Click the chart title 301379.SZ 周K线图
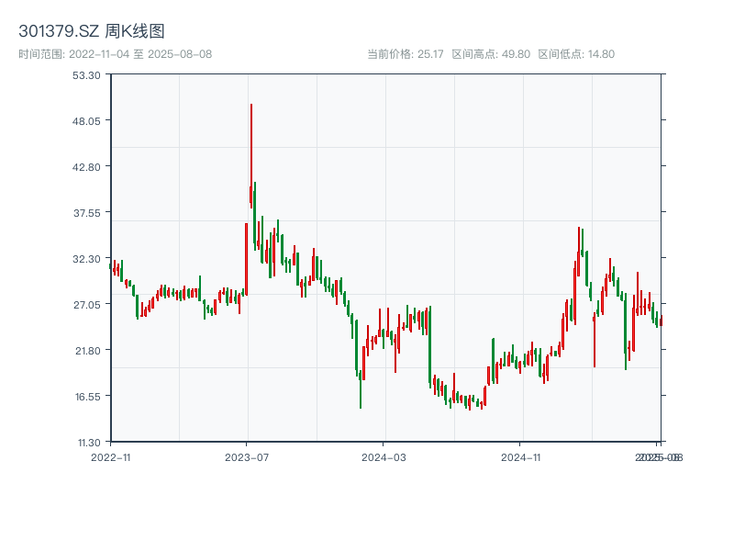The width and height of the screenshot is (734, 551). [x=92, y=31]
